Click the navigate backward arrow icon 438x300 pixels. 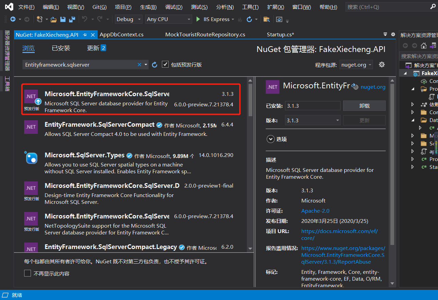point(13,19)
